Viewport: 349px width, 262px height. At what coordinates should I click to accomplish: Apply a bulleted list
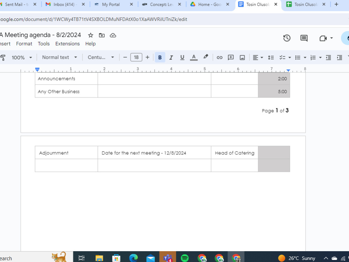pyautogui.click(x=298, y=58)
